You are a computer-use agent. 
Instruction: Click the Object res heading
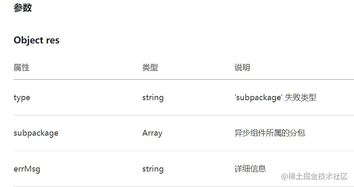(36, 40)
